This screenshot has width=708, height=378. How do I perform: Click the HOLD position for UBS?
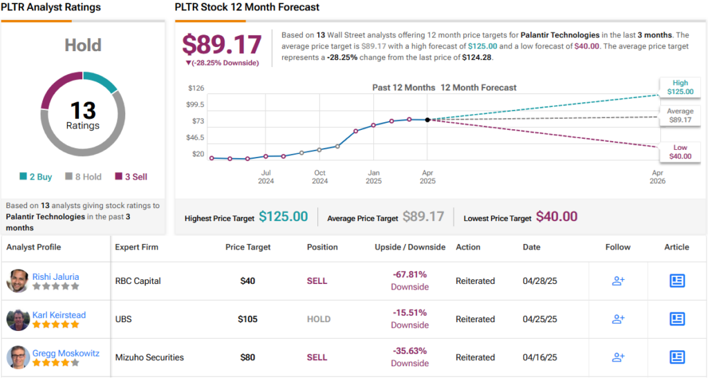tap(319, 319)
